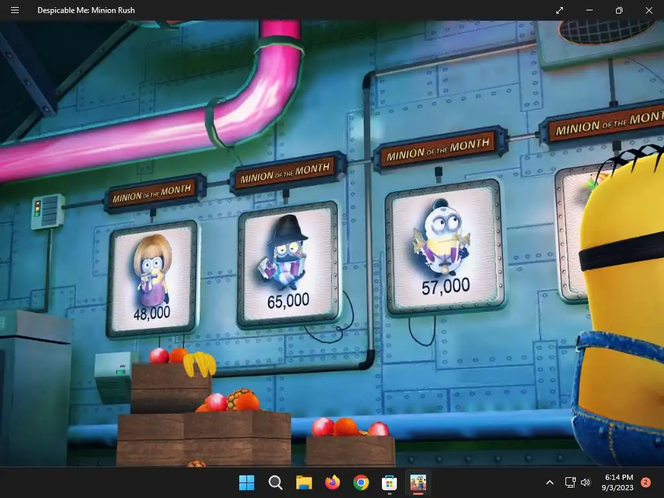The height and width of the screenshot is (498, 664).
Task: Open the hamburger menu in title bar
Action: pos(15,10)
